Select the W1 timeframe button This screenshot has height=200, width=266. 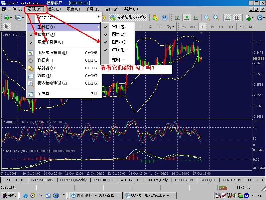click(231, 27)
